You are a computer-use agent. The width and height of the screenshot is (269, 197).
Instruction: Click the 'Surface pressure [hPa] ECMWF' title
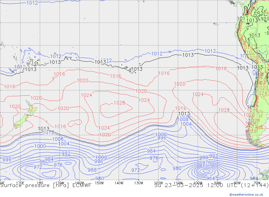coord(46,185)
